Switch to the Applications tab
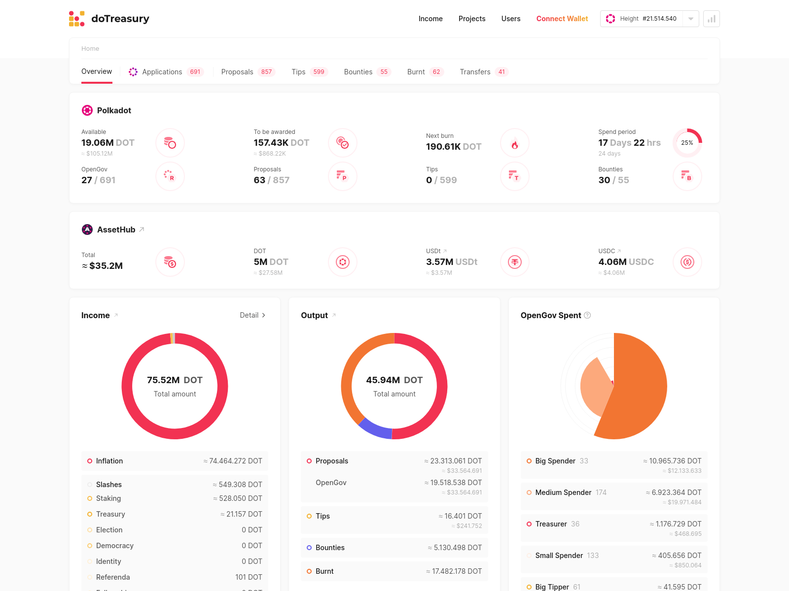Image resolution: width=789 pixels, height=591 pixels. pyautogui.click(x=166, y=72)
